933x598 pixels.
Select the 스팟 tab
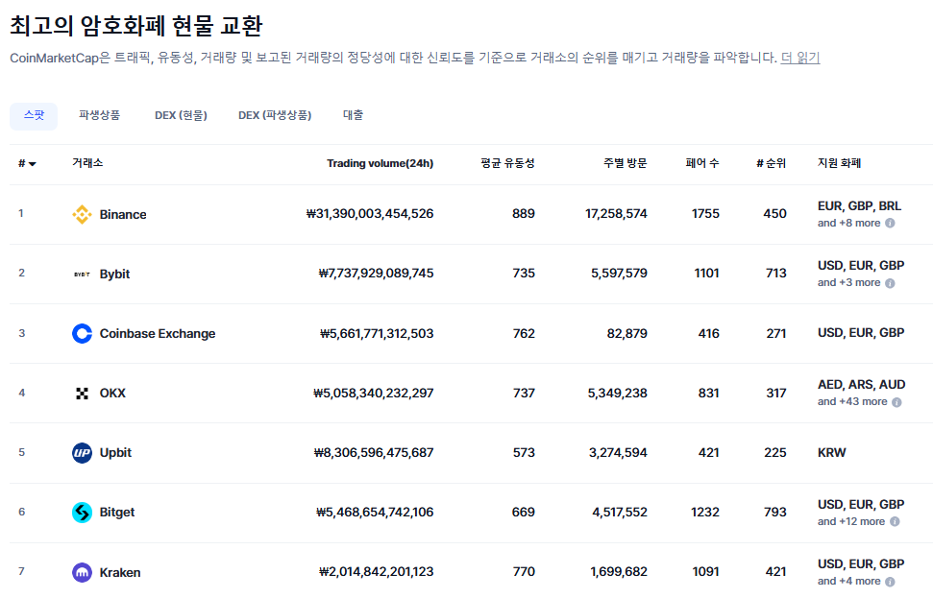(34, 115)
